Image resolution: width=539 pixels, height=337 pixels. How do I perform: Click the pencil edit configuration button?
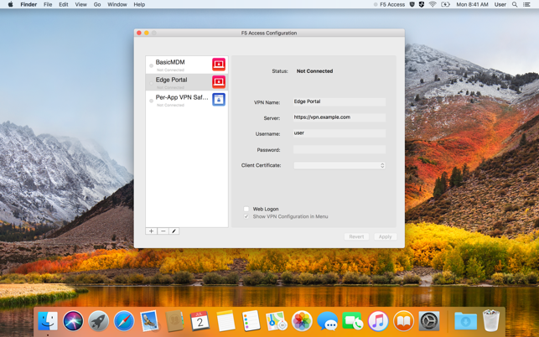(174, 231)
